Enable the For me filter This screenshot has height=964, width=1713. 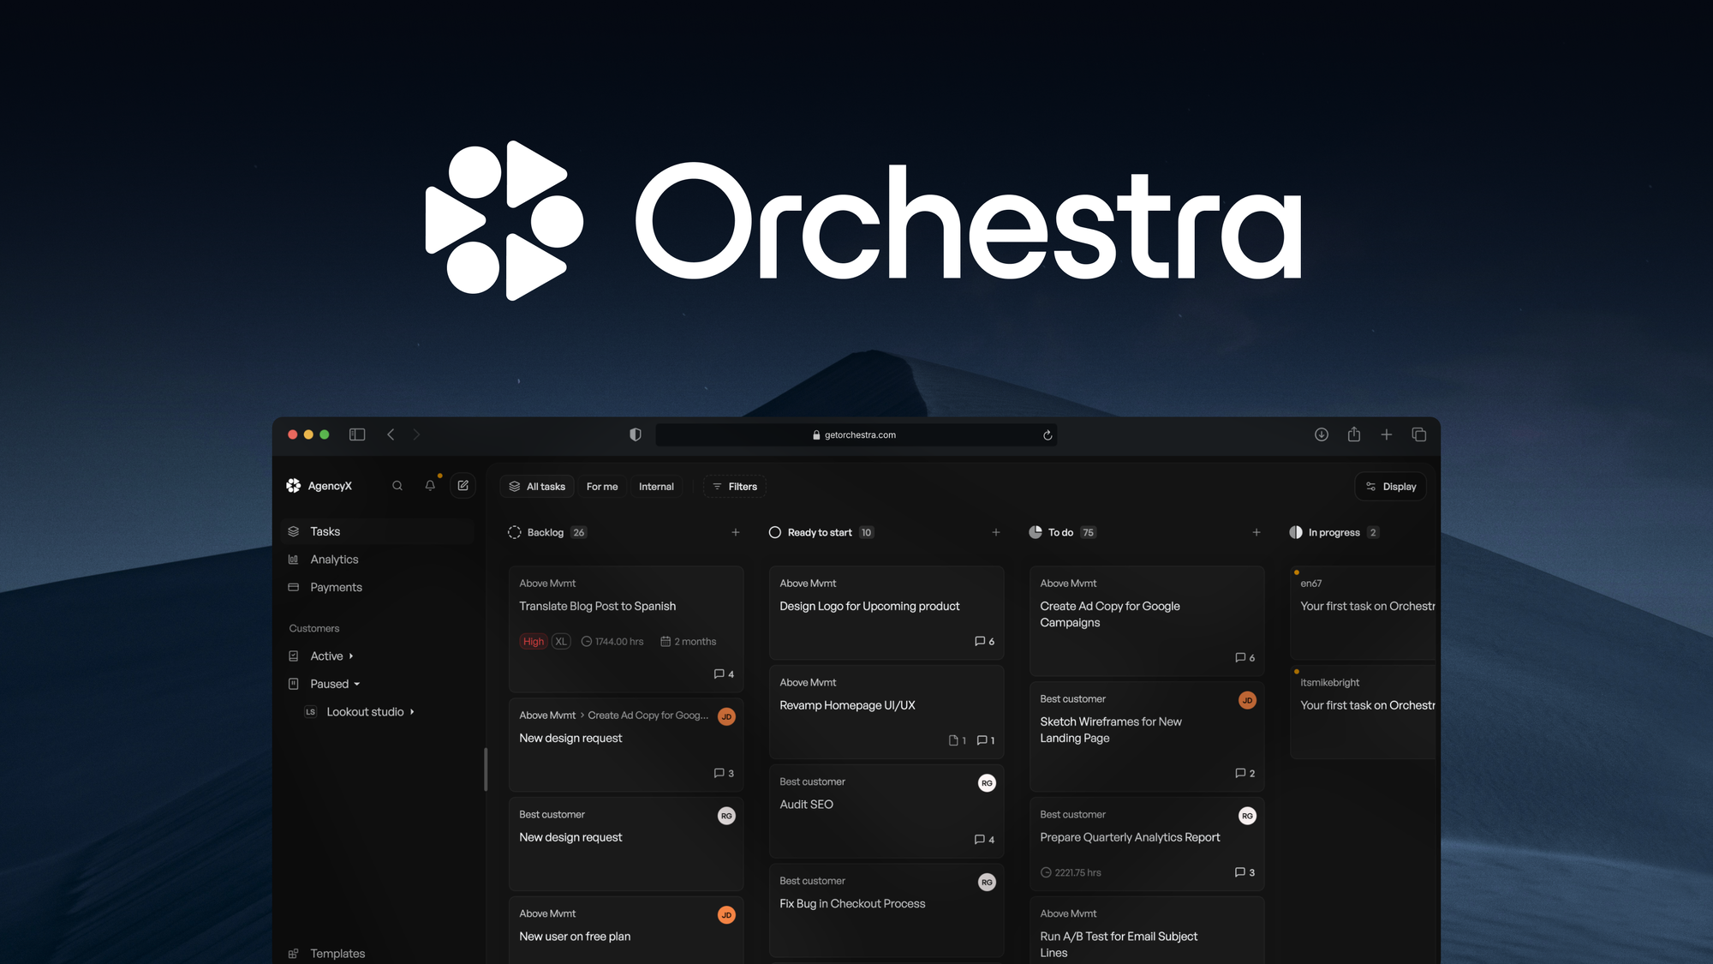[x=601, y=486]
